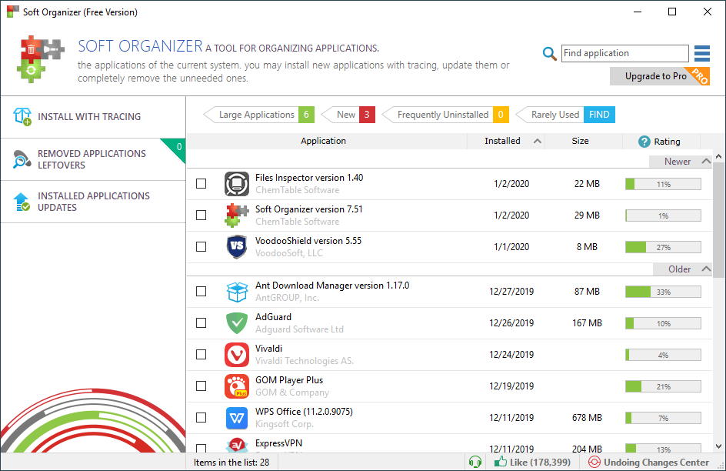Click the blue FIND badge on Rarely Used

[599, 115]
